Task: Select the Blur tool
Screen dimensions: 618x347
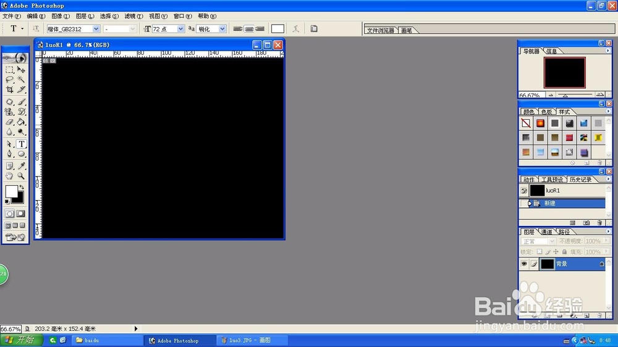Action: [9, 132]
